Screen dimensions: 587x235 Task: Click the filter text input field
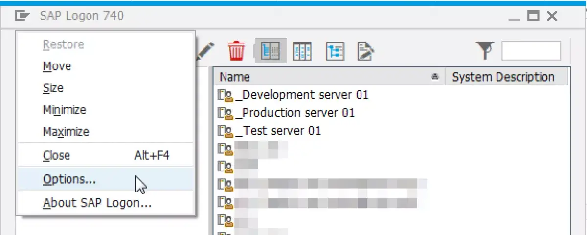[531, 51]
